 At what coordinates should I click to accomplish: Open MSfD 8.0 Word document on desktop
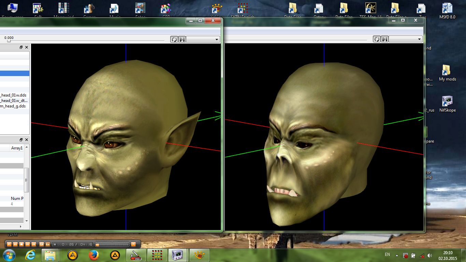(447, 10)
